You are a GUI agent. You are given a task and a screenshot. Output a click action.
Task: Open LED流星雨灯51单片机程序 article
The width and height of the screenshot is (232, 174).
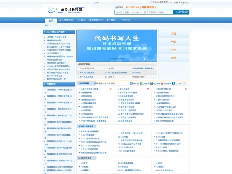59,47
